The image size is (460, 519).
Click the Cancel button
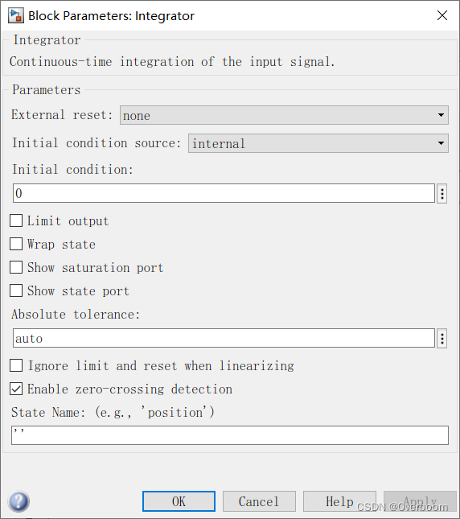click(259, 501)
